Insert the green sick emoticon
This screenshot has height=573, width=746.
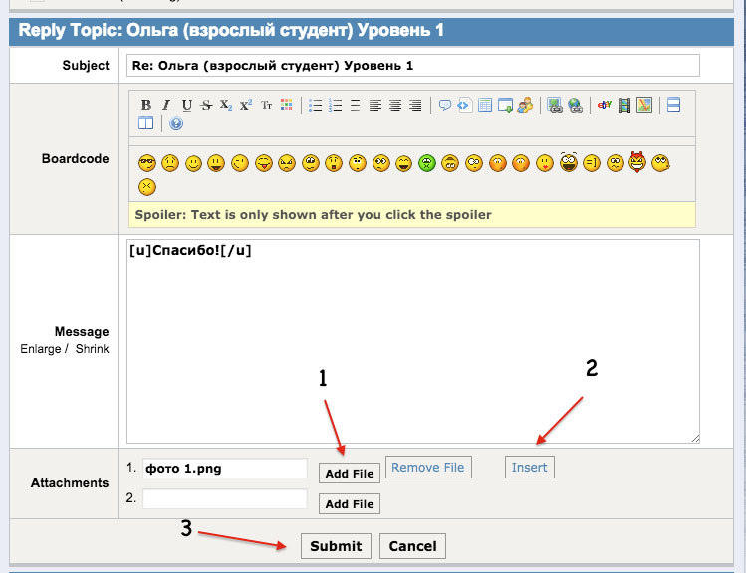point(427,163)
